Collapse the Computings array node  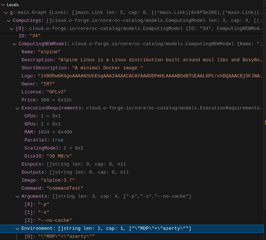pyautogui.click(x=9, y=20)
